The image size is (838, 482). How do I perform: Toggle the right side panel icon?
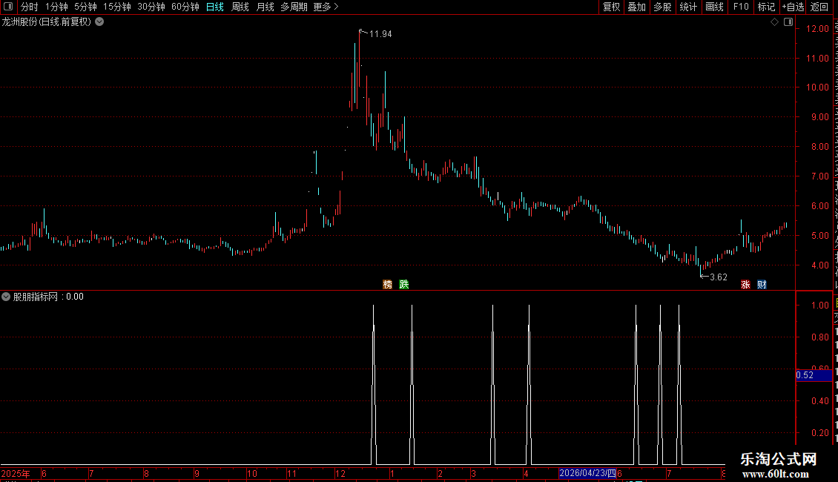click(x=788, y=22)
